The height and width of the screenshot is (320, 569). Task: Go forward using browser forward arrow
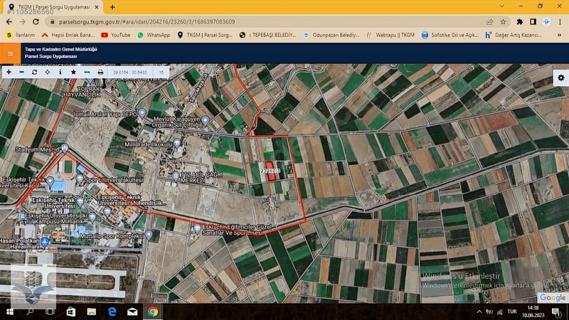(23, 22)
